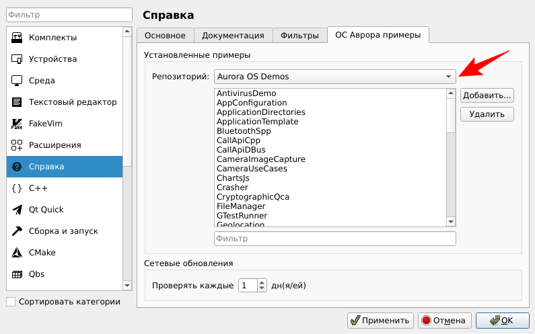Click the examples list scrollbar up arrow
Screen dimensions: 535x334
click(451, 93)
